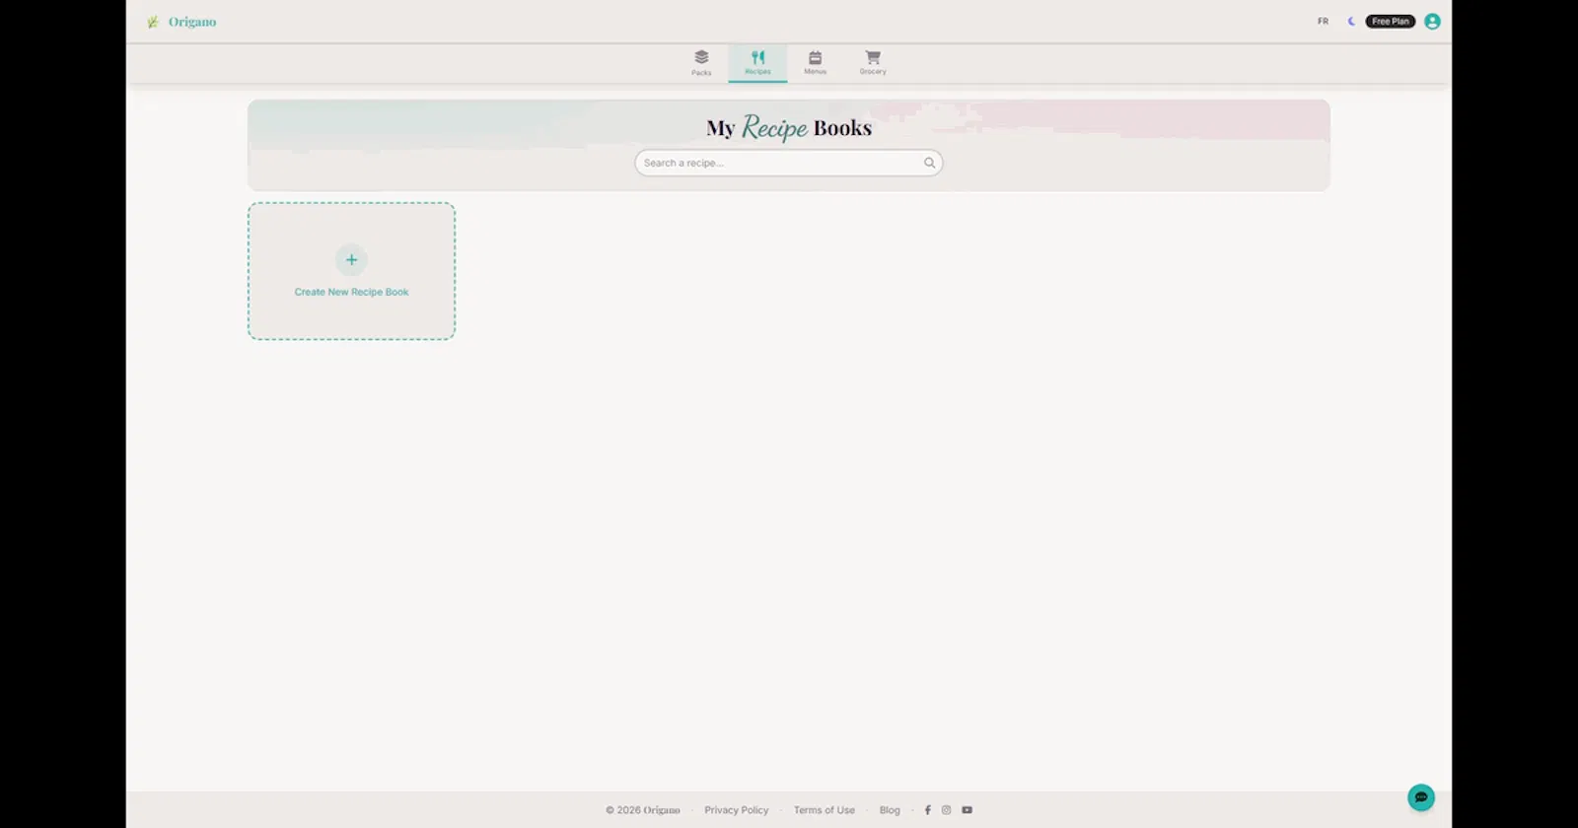Open the Privacy Policy link
The height and width of the screenshot is (828, 1578).
coord(736,810)
